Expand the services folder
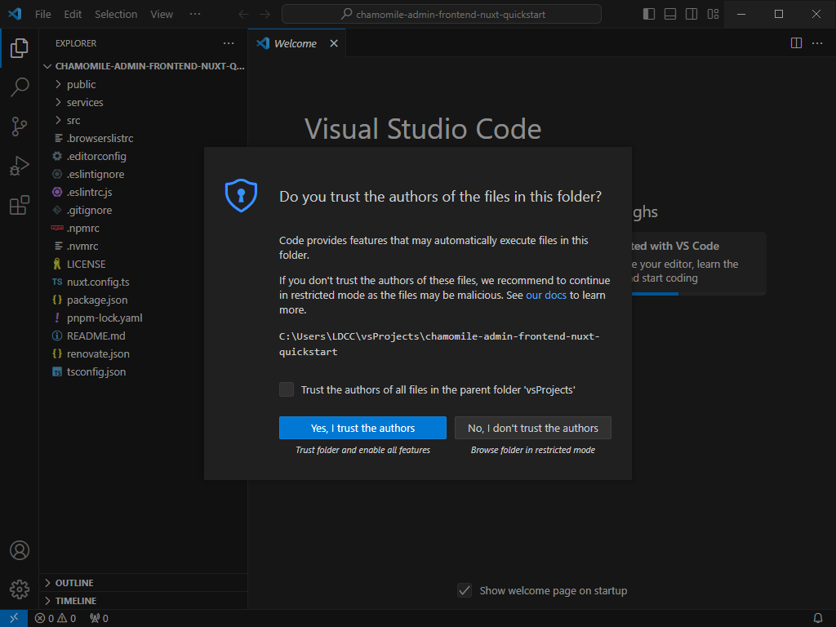Screen dimensions: 836x627 143,102
